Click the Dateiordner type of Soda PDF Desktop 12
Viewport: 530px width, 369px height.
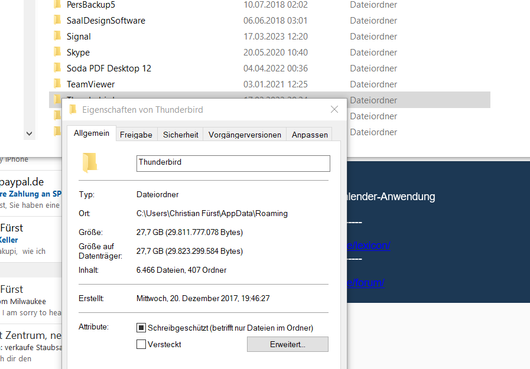tap(373, 68)
